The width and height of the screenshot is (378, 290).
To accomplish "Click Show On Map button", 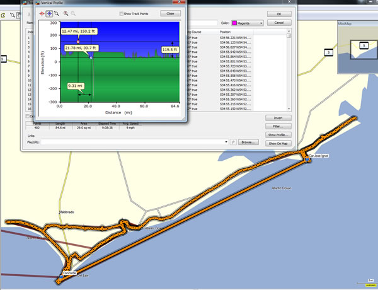I will (278, 144).
